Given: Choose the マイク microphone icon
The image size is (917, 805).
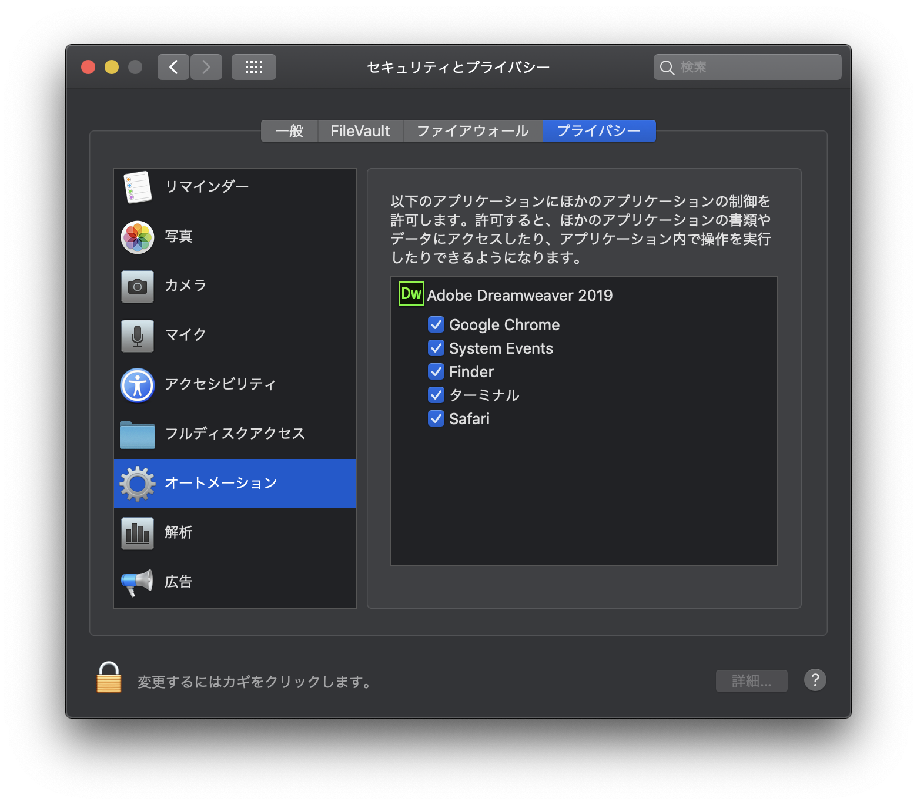Looking at the screenshot, I should 138,336.
